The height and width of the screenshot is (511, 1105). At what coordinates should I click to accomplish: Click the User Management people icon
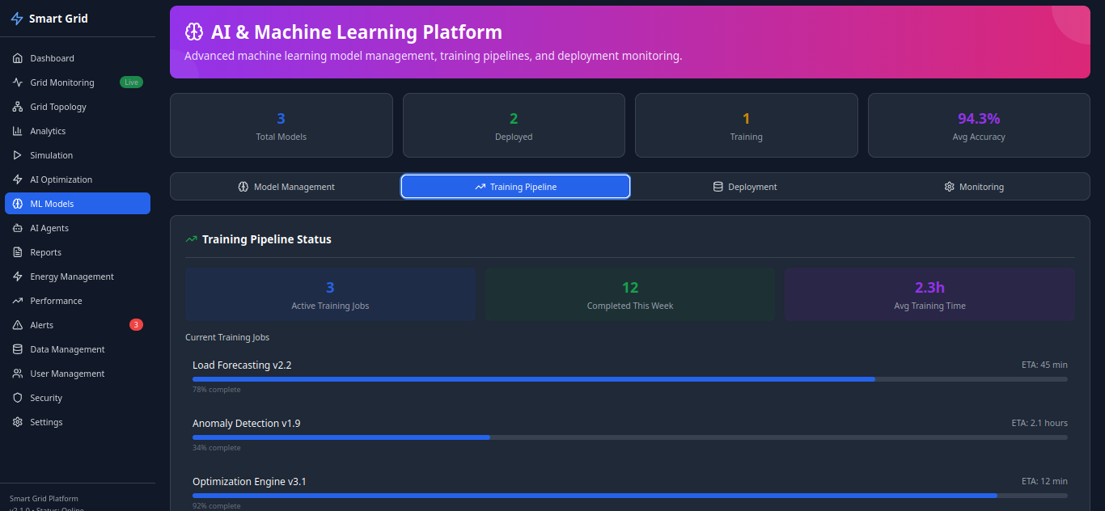click(x=18, y=374)
